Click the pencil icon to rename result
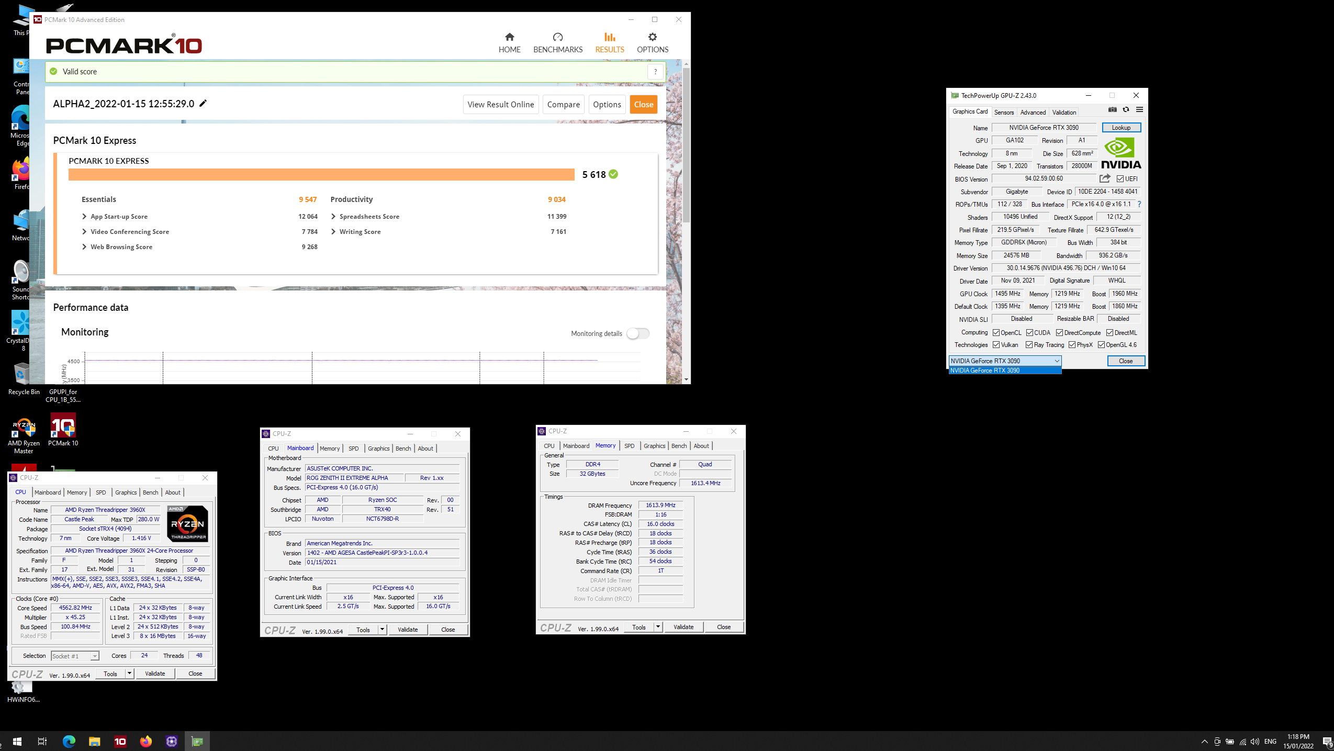The width and height of the screenshot is (1334, 751). point(203,103)
